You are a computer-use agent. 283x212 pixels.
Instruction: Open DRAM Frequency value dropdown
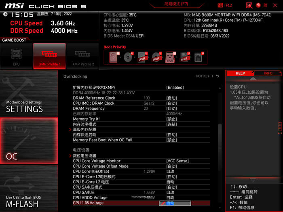[x=171, y=109]
